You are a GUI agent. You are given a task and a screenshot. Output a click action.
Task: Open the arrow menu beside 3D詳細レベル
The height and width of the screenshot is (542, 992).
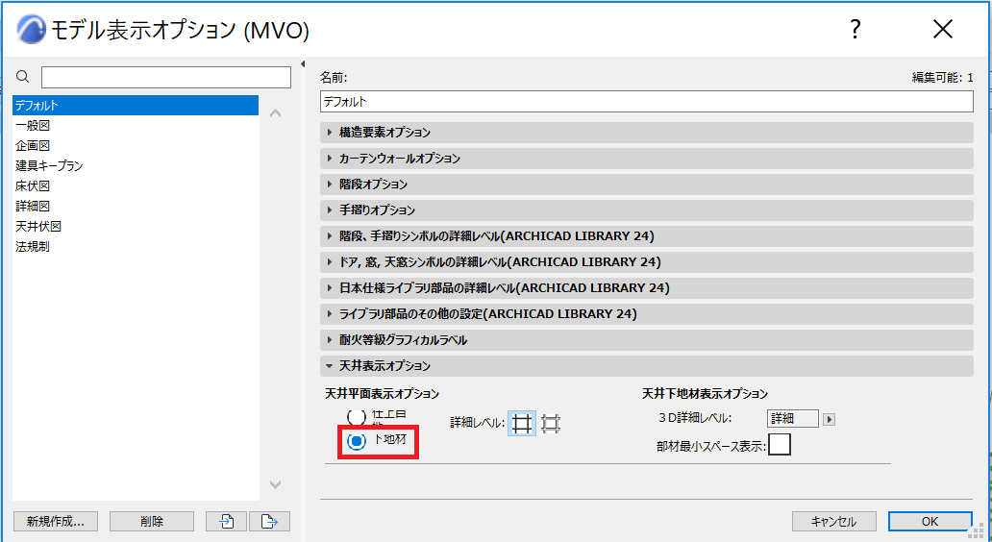pyautogui.click(x=830, y=419)
